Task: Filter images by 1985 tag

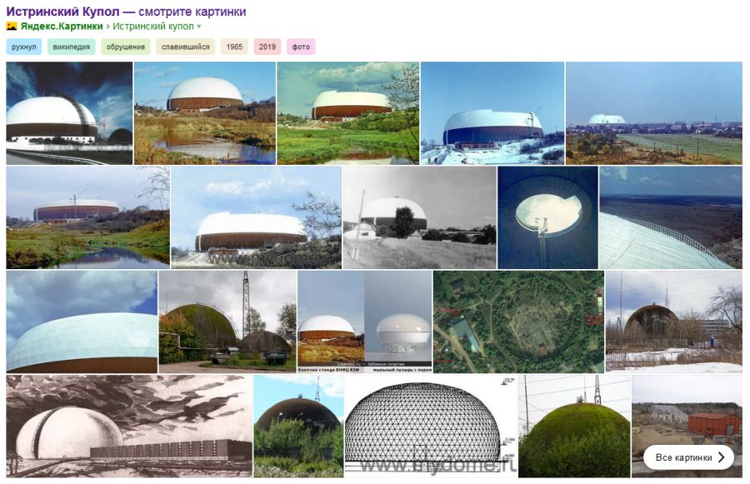Action: click(x=234, y=47)
